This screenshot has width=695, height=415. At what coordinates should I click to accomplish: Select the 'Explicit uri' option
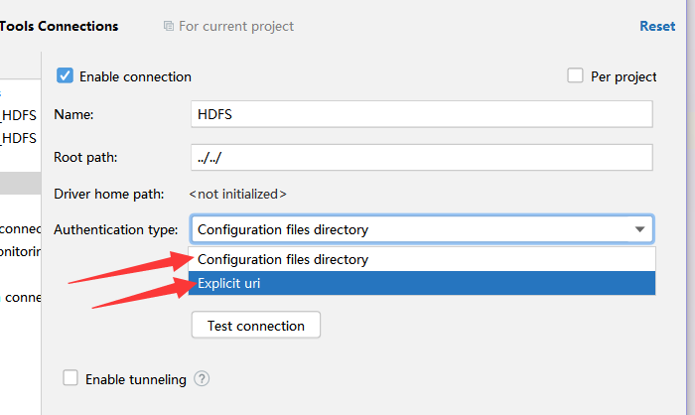pos(228,283)
